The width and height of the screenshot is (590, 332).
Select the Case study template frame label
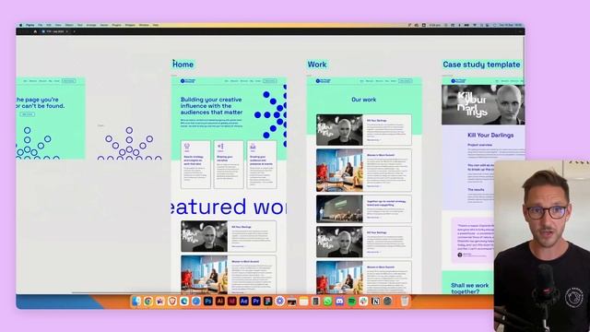(x=481, y=65)
